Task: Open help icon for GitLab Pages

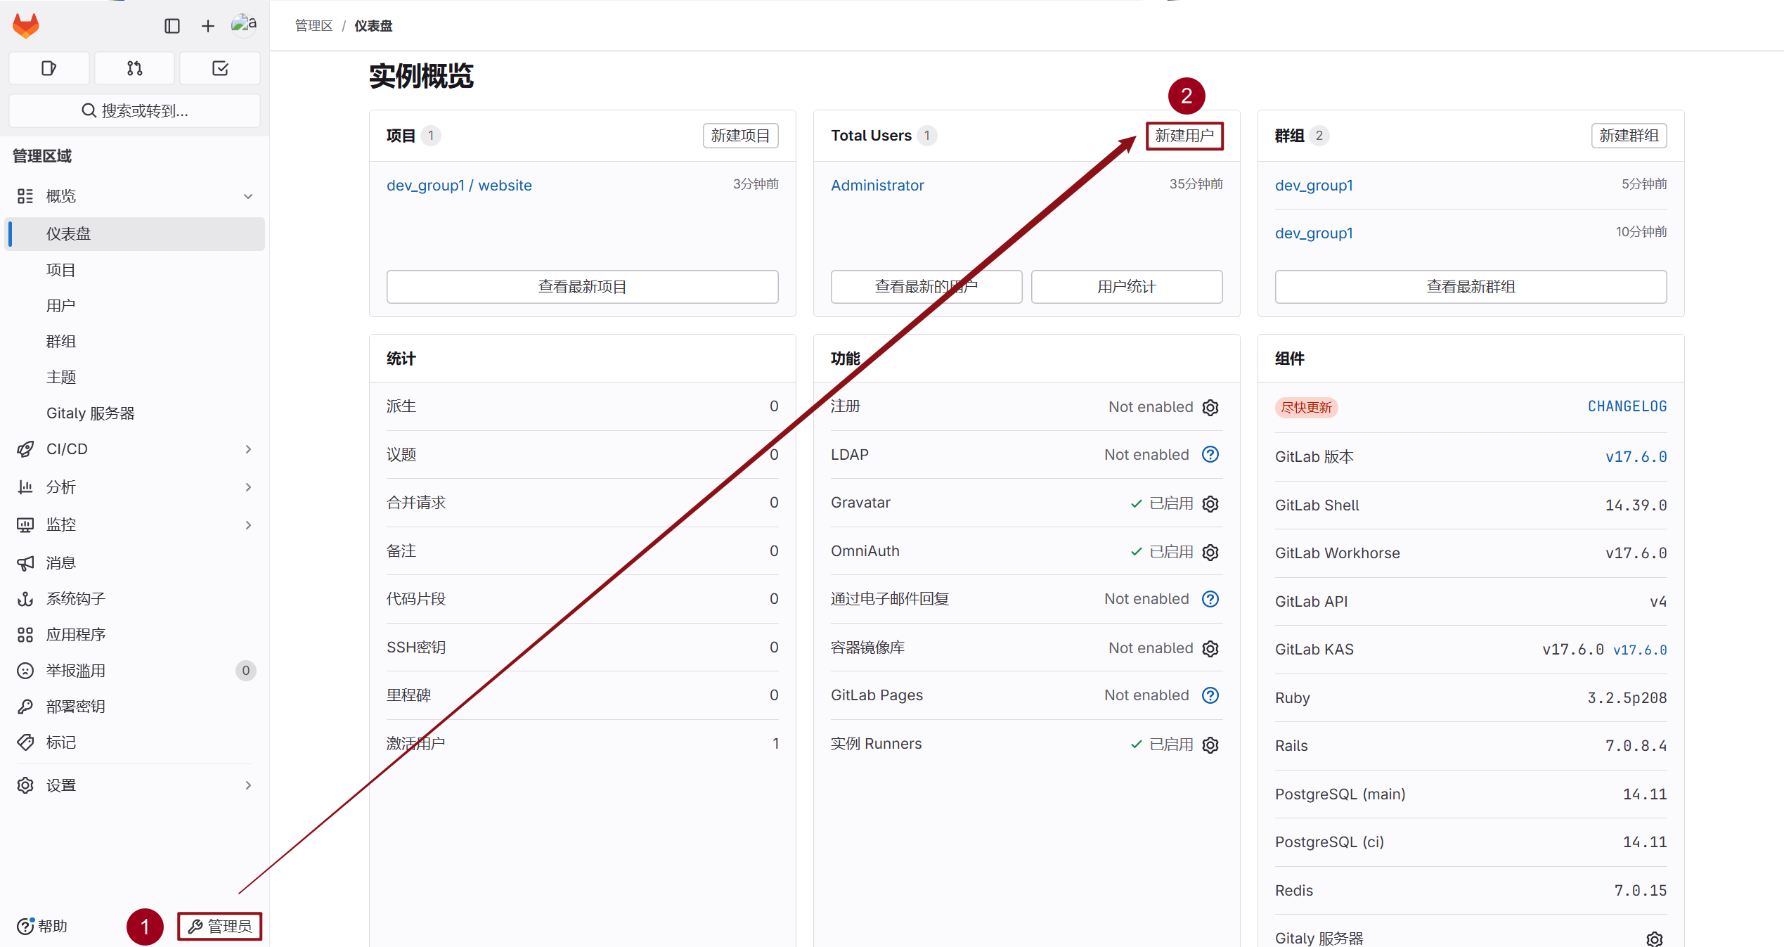Action: click(x=1210, y=695)
